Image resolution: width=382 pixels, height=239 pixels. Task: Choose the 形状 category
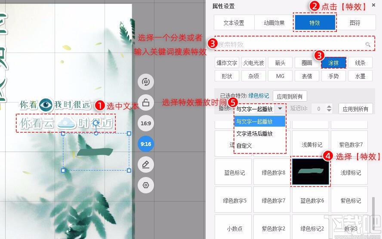(x=227, y=76)
